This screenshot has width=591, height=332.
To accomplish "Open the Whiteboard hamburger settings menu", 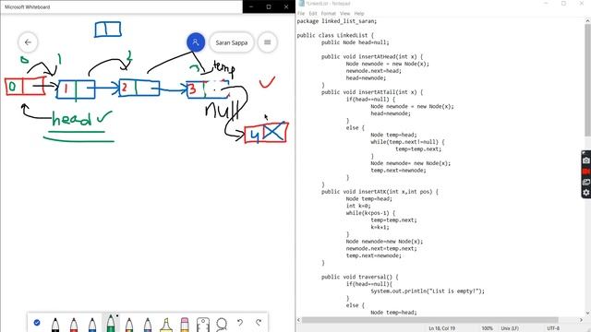I will (x=267, y=42).
